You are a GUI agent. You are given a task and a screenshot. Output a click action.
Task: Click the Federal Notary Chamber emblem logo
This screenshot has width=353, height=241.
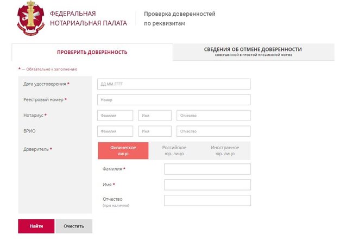pos(31,18)
